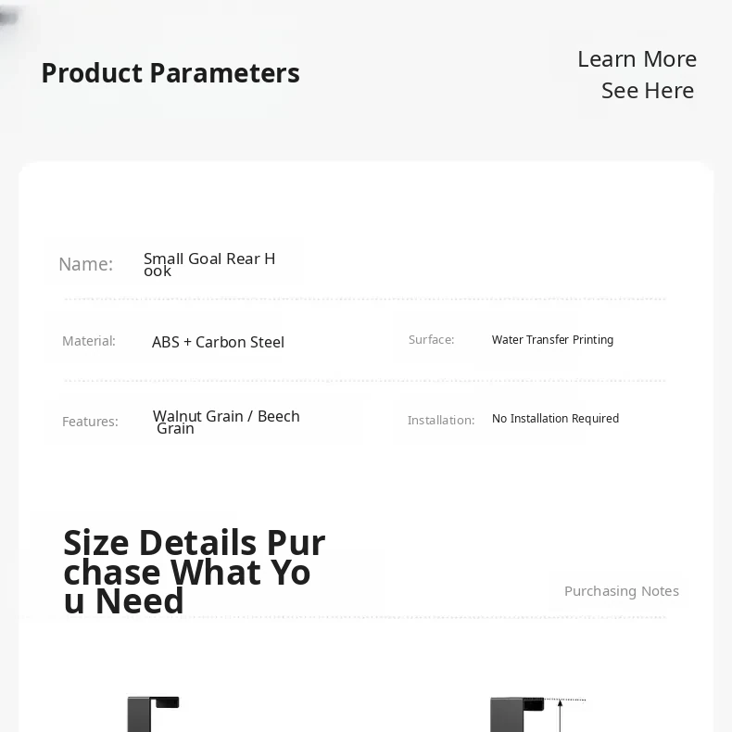This screenshot has width=732, height=732.
Task: Click the See Here link
Action: coord(647,91)
